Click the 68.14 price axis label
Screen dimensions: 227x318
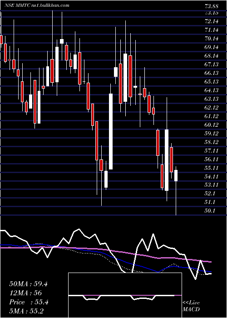click(212, 56)
